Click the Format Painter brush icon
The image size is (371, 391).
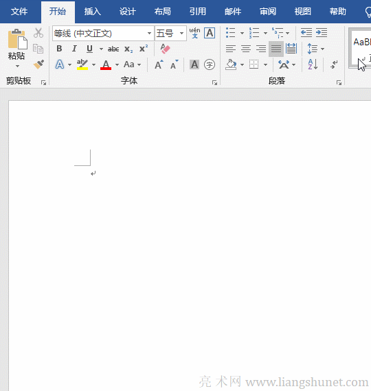[38, 64]
